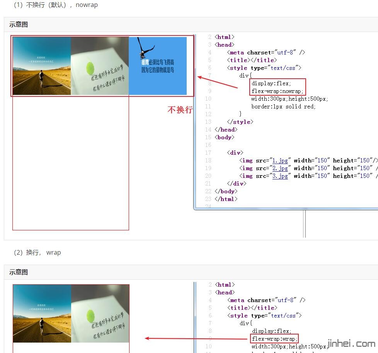Click 'div{' selector in the wrap code
Image resolution: width=378 pixels, height=353 pixels.
[x=246, y=323]
